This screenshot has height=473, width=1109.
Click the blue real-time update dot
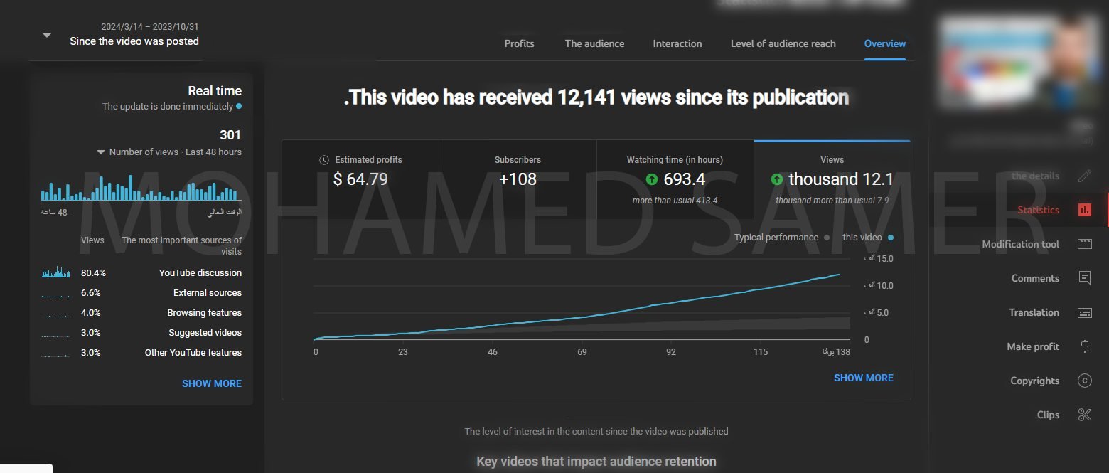239,106
